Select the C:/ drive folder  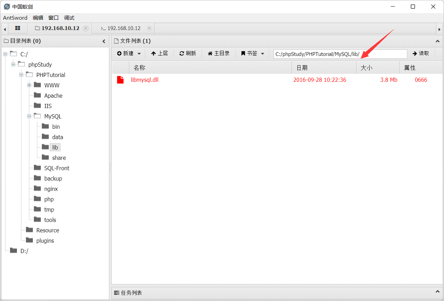click(x=19, y=54)
